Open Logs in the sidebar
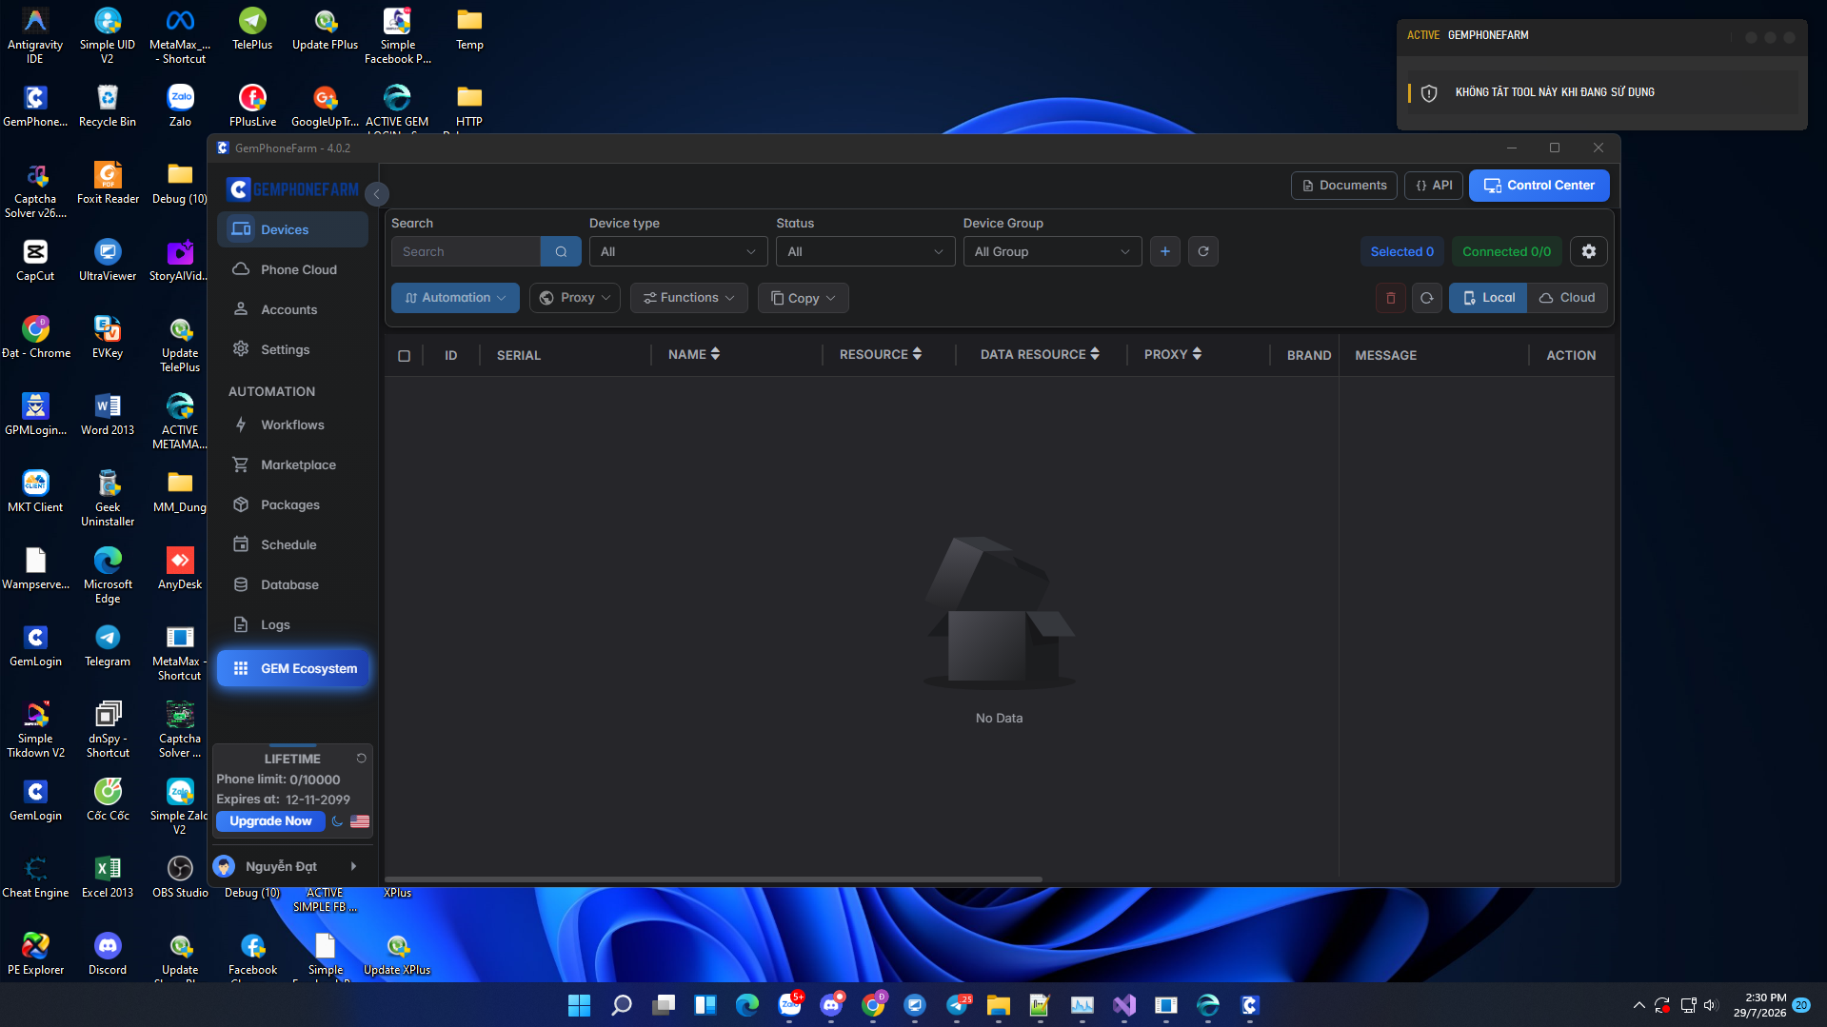 tap(292, 624)
